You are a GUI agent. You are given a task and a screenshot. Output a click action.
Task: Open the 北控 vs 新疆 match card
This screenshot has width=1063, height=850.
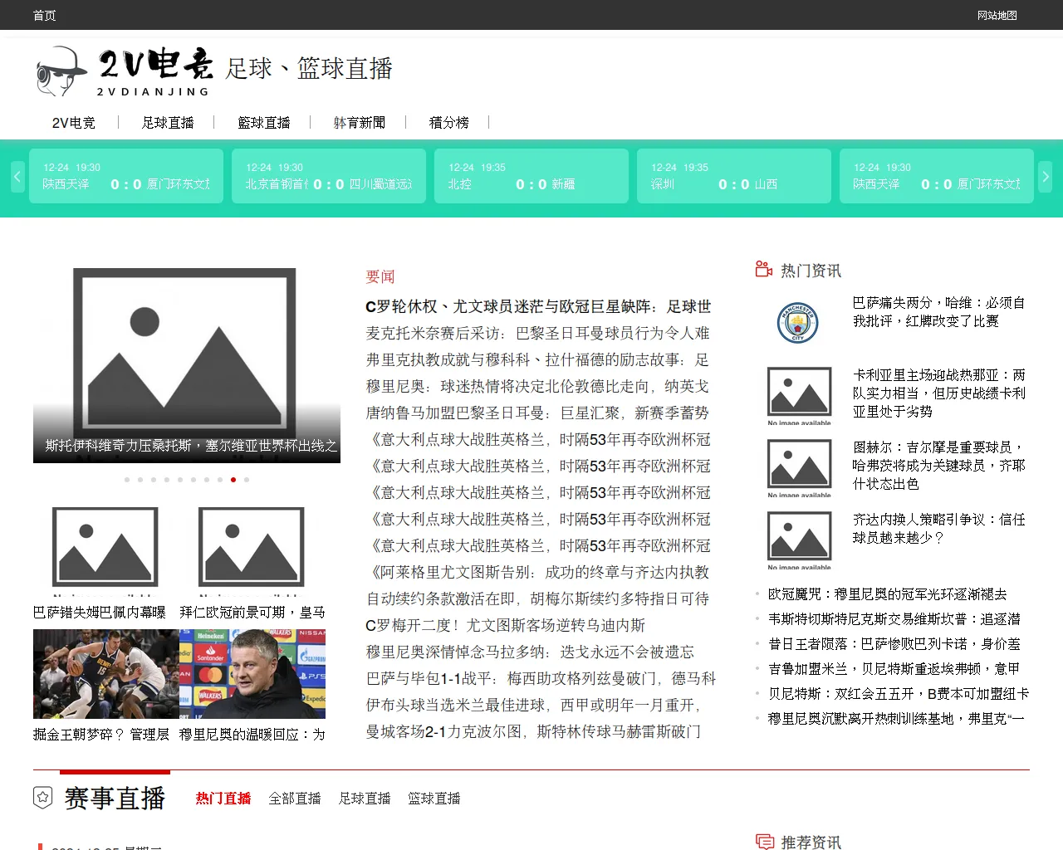[x=531, y=176]
